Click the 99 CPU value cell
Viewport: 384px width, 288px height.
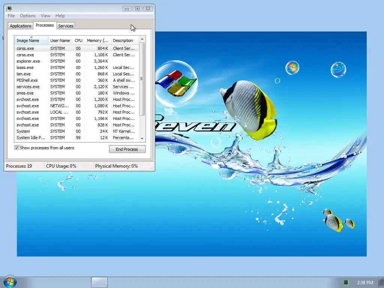(x=78, y=137)
